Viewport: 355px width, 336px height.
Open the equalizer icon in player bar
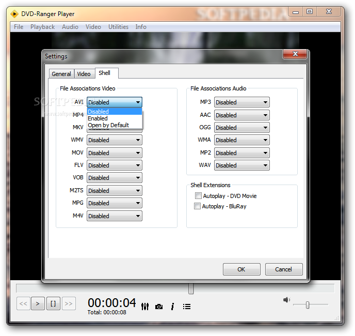tap(145, 307)
